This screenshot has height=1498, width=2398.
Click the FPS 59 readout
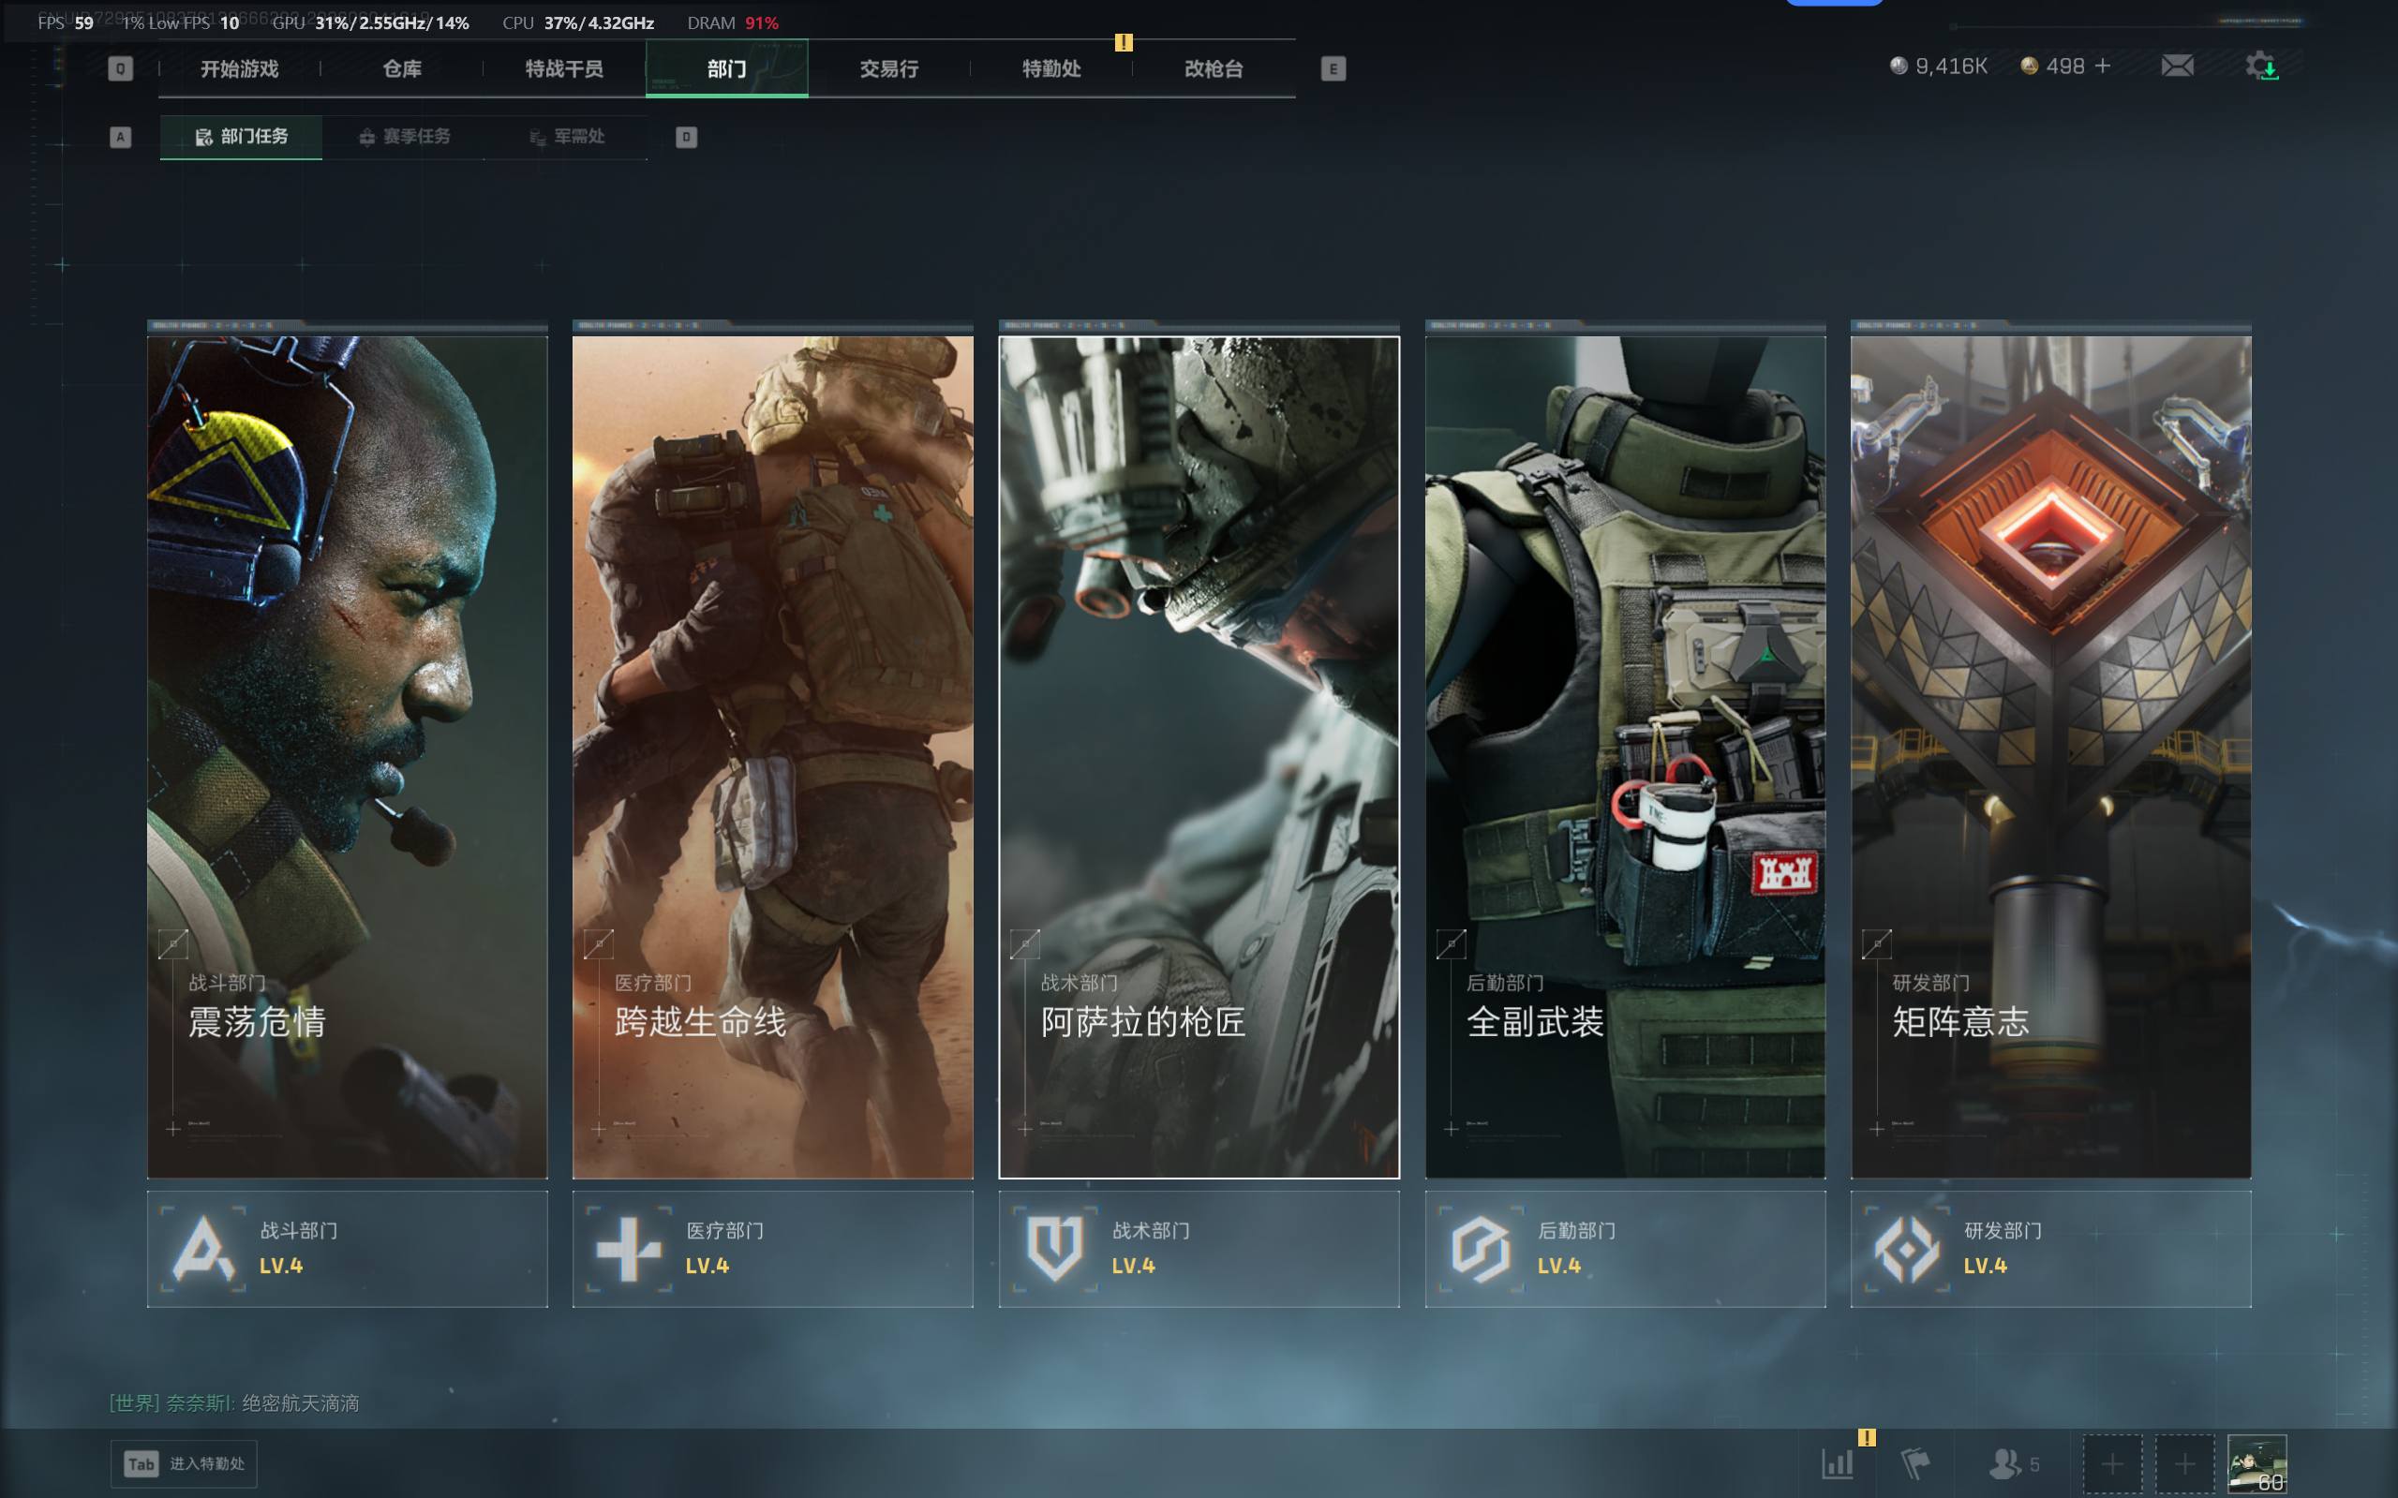(66, 22)
